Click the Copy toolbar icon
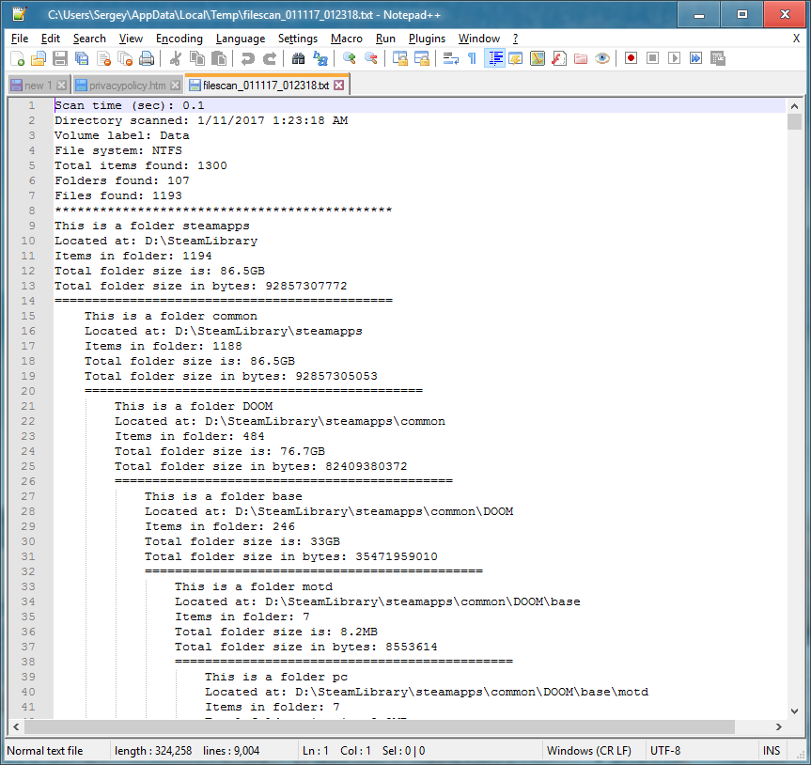The height and width of the screenshot is (765, 811). 197,58
